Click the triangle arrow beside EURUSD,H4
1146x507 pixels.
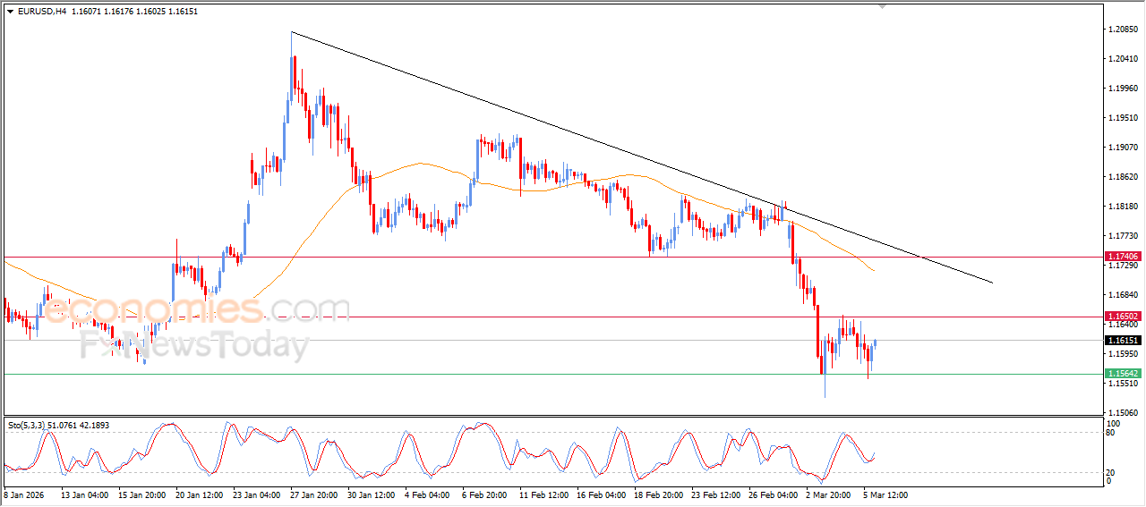(10, 11)
